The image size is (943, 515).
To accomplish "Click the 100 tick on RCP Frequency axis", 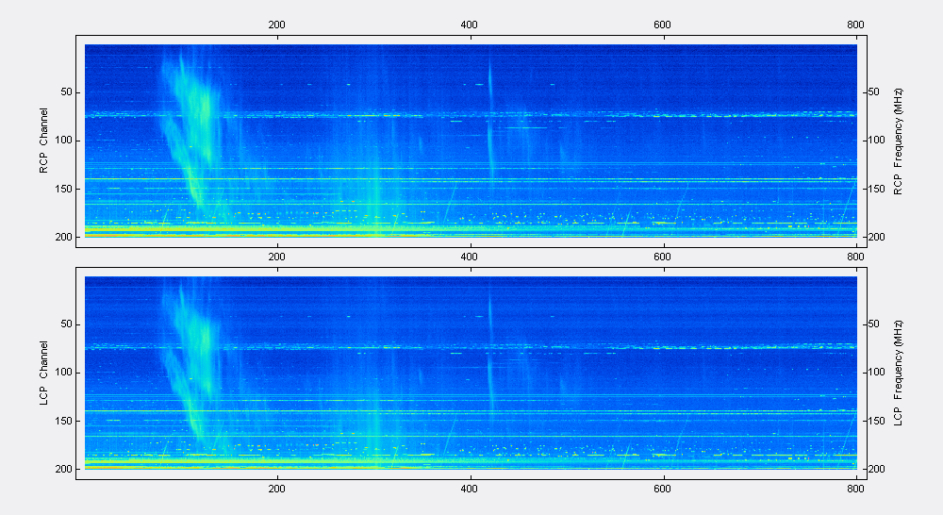I will point(876,141).
